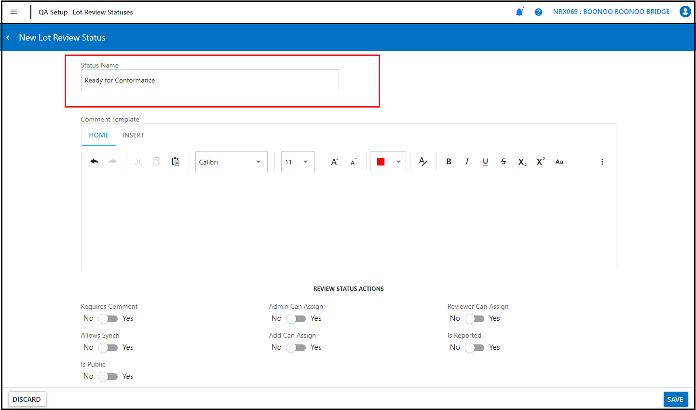Click the Help question mark icon
The image size is (696, 410).
538,12
